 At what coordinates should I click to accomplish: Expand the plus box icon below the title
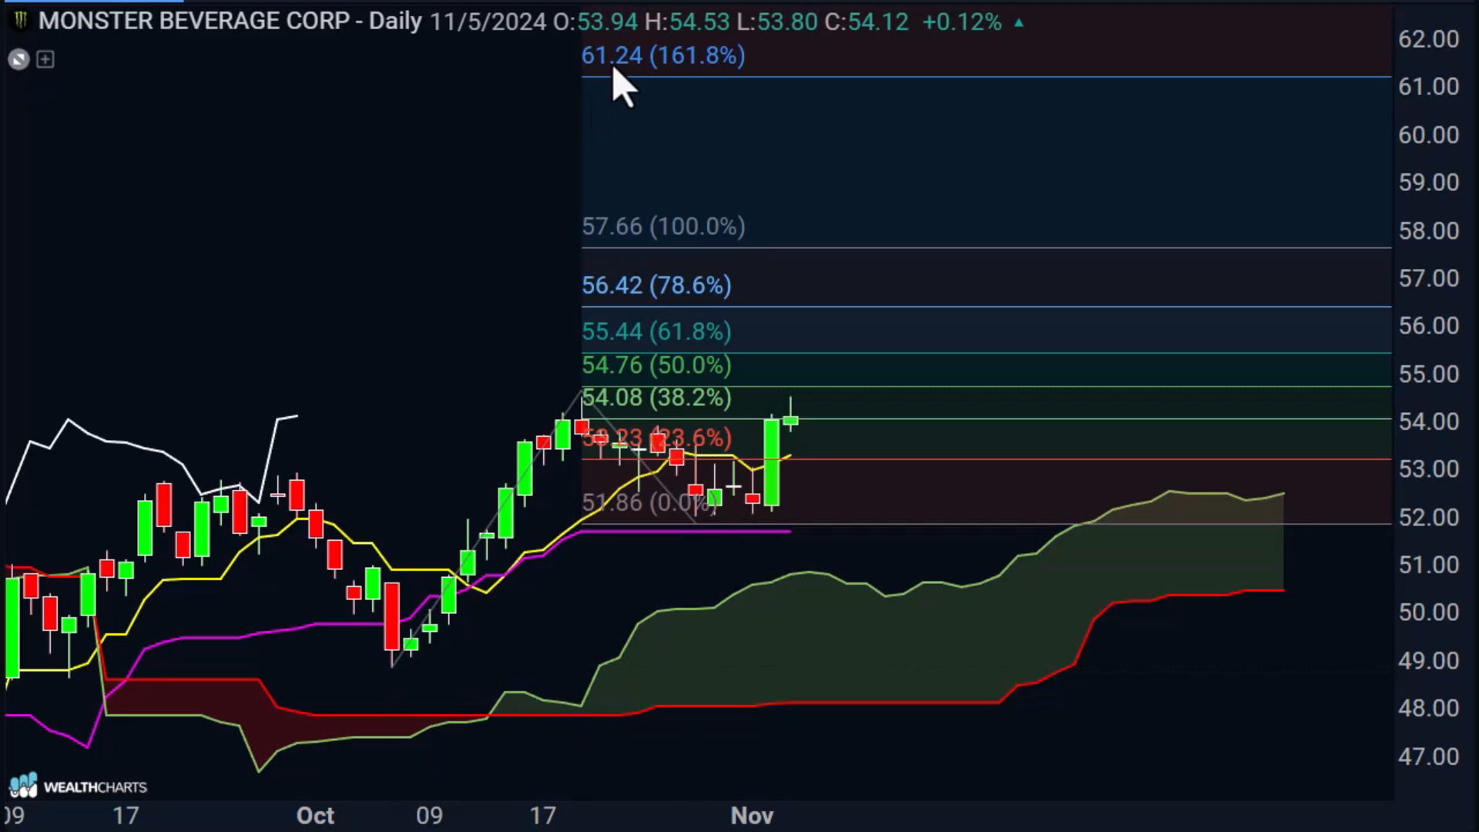coord(45,59)
